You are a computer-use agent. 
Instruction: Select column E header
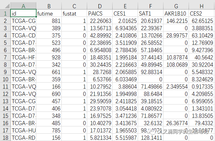point(125,6)
